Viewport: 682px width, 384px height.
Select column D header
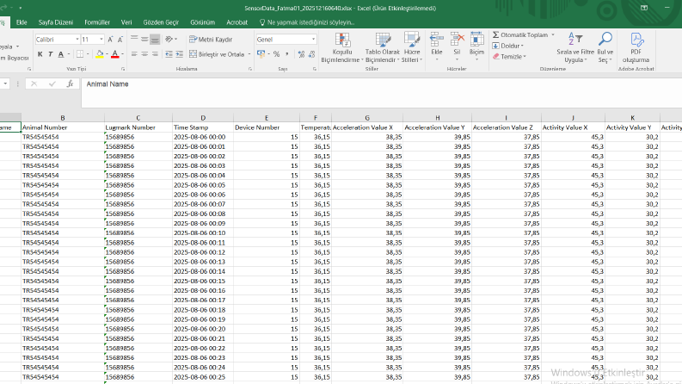203,118
